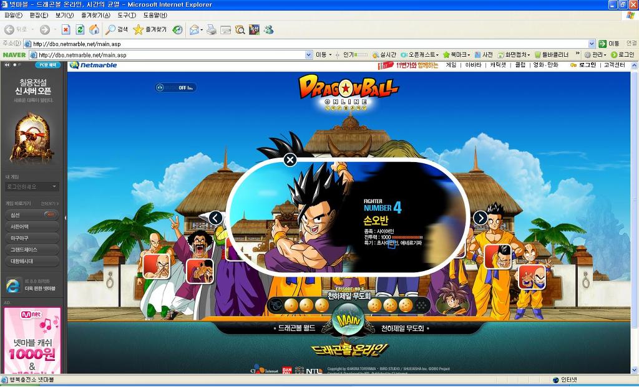This screenshot has height=387, width=639.
Task: Expand the Naver toolbar URL dropdown
Action: coord(308,55)
